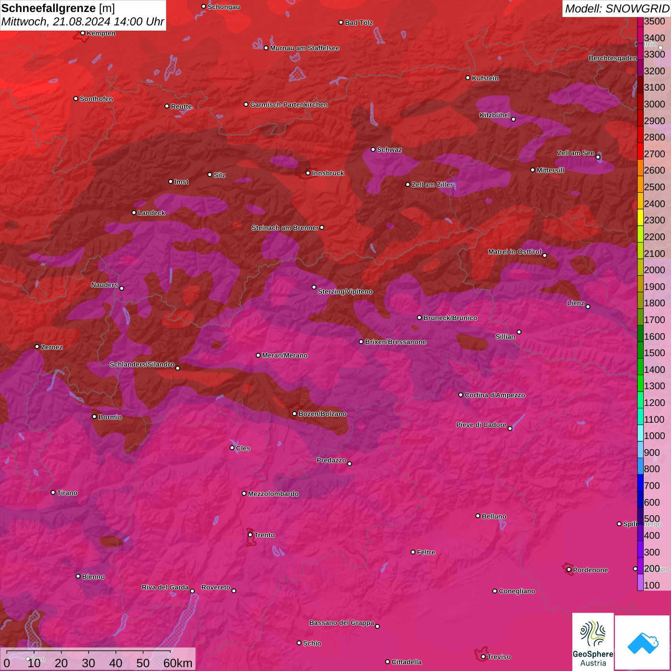Click the Riva del Garda label
Viewport: 671px width, 671px height.
tap(165, 587)
